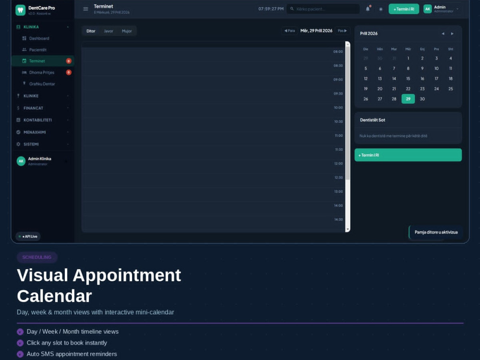480x360 pixels.
Task: Click the 'Prill 2026' calendar title
Action: point(369,34)
